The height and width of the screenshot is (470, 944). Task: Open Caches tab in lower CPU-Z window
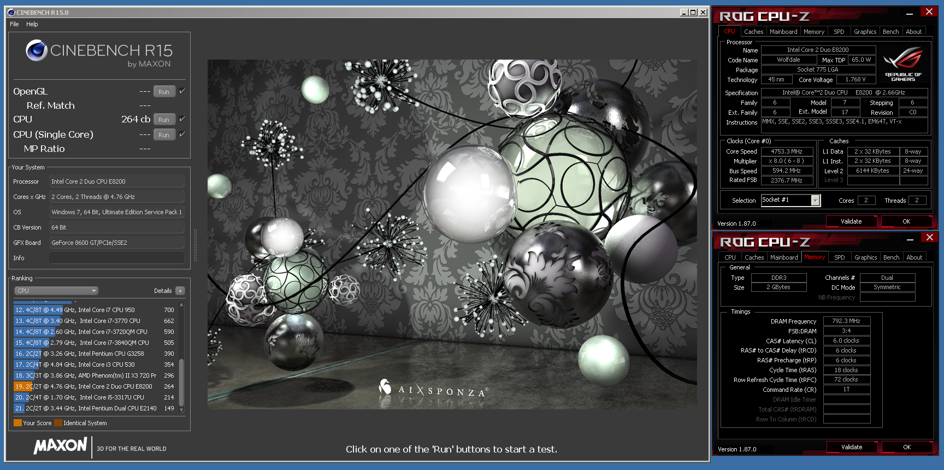754,257
